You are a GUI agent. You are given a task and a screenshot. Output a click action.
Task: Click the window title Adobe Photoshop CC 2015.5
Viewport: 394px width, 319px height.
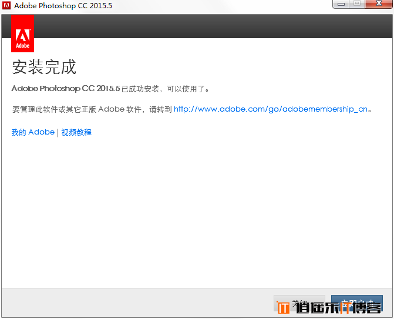click(63, 5)
